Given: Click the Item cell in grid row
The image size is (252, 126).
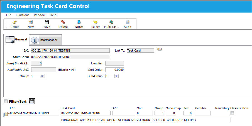Looking at the screenshot, I should [188, 113].
